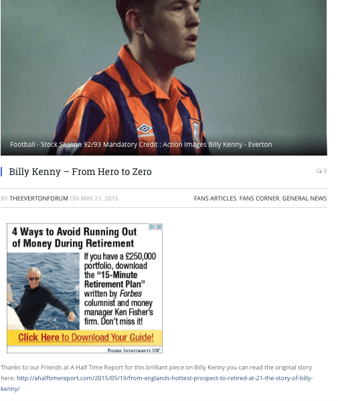This screenshot has height=401, width=338.
Task: Click the Fisher Investments UK logo
Action: [134, 350]
